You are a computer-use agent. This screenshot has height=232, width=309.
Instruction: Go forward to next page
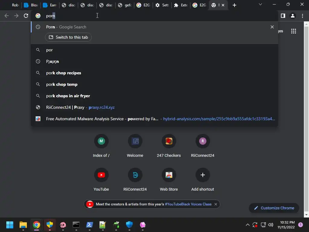(16, 16)
